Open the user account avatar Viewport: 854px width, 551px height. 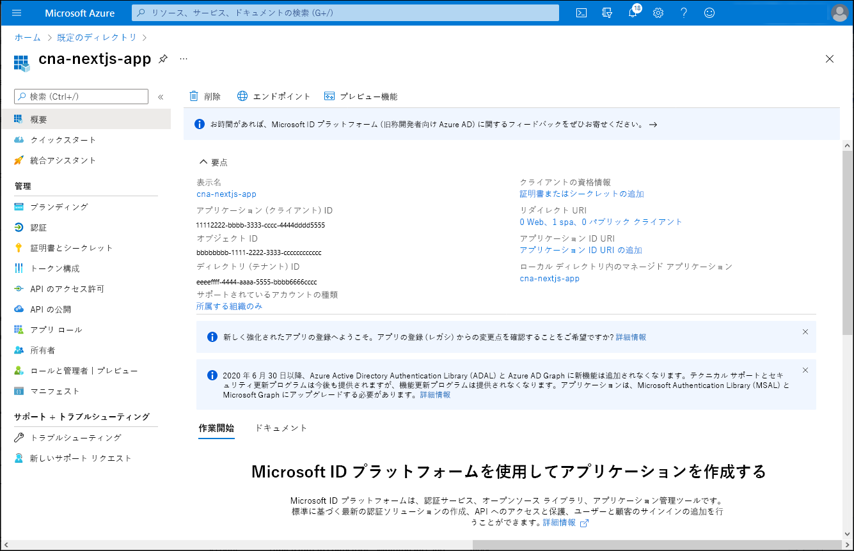click(x=839, y=13)
